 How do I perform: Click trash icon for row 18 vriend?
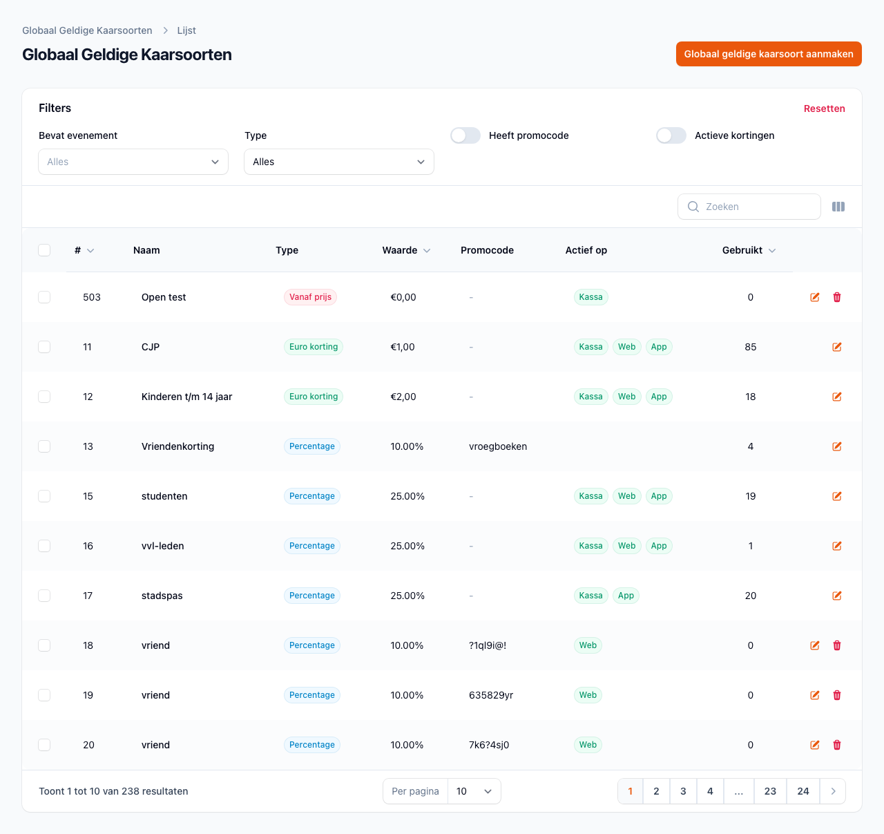(837, 645)
